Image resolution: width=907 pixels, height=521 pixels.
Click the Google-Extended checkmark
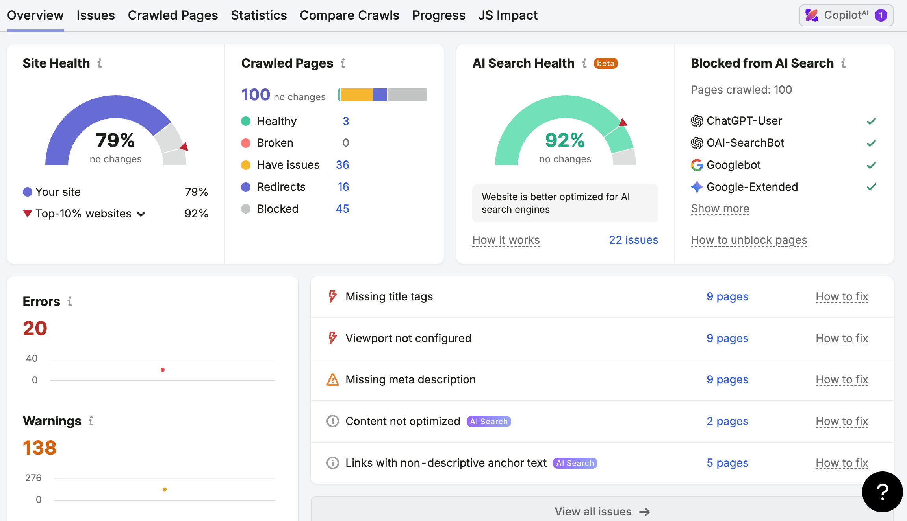pos(872,187)
